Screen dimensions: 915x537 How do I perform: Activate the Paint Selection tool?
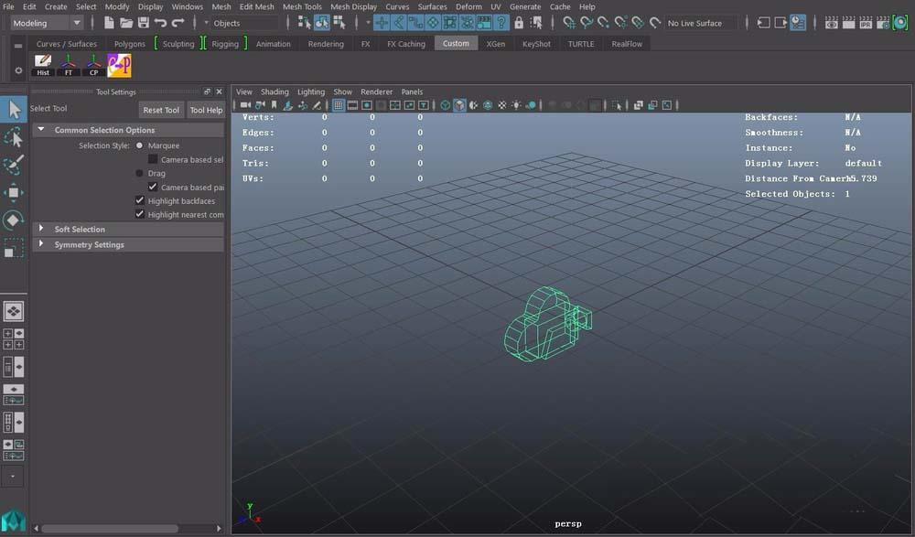pos(14,166)
